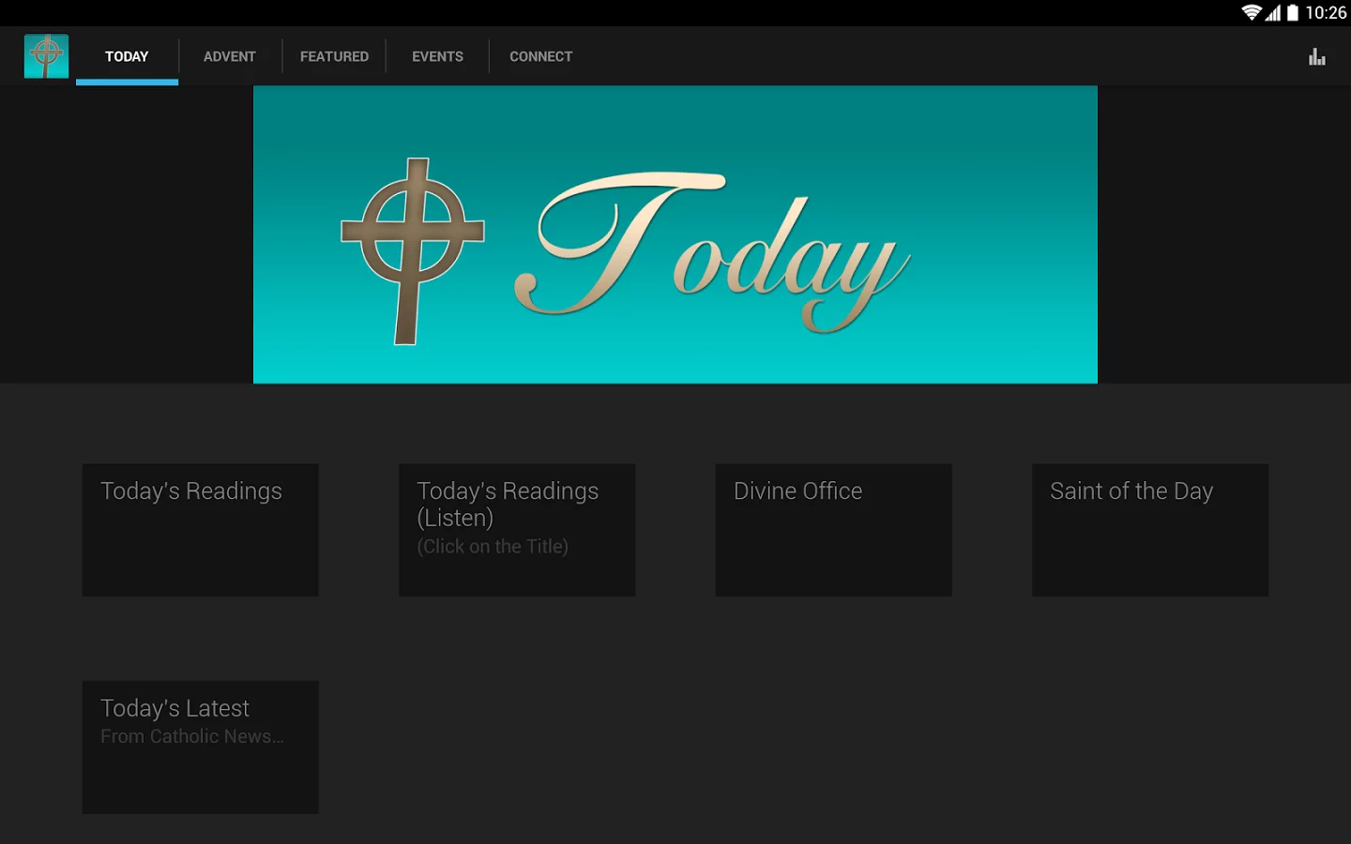This screenshot has height=844, width=1351.
Task: Tap the app's Celtic cross logo icon
Action: 46,56
